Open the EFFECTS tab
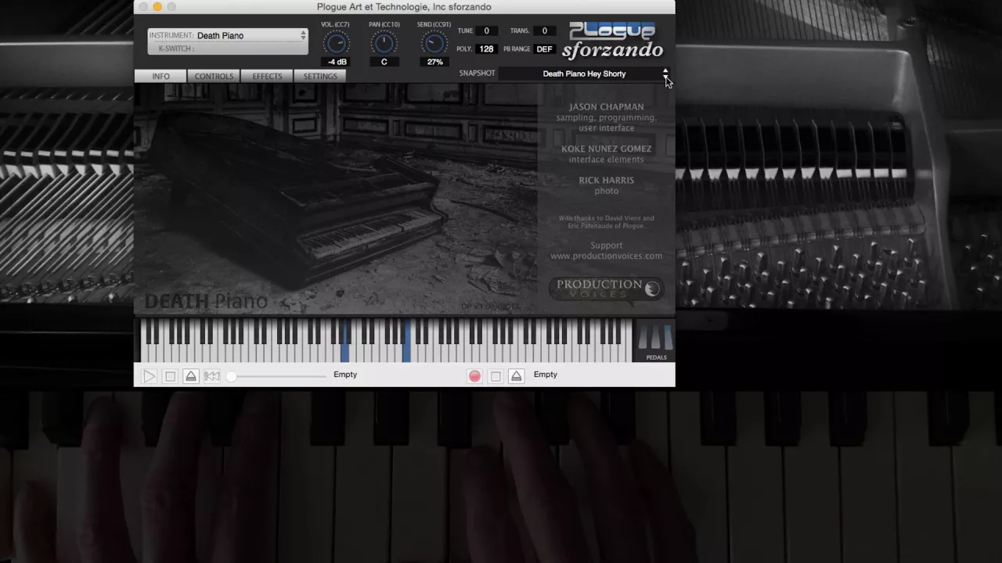 point(267,76)
